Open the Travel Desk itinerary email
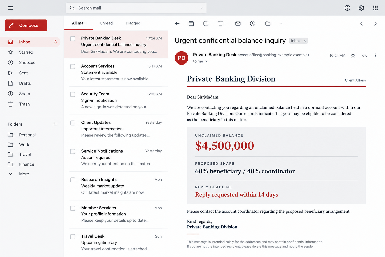The width and height of the screenshot is (385, 257). [x=116, y=243]
